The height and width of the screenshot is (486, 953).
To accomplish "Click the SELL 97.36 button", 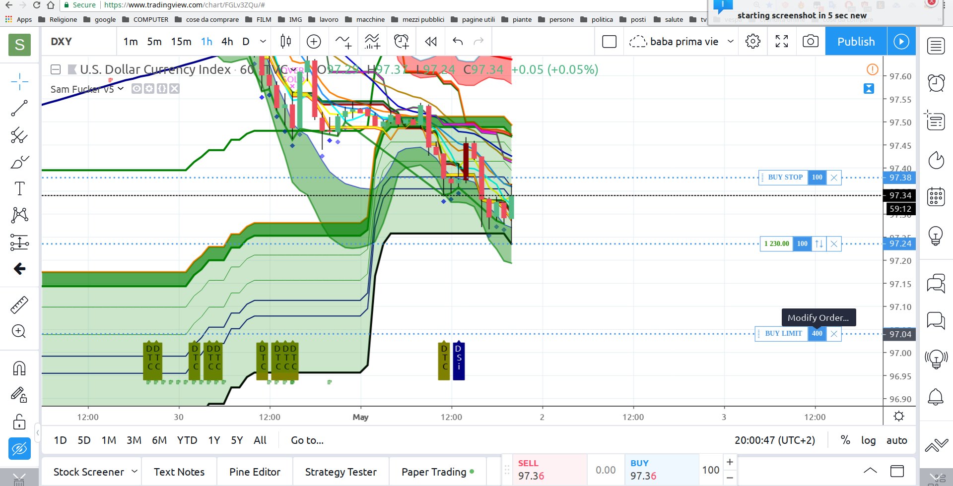I will [x=549, y=470].
